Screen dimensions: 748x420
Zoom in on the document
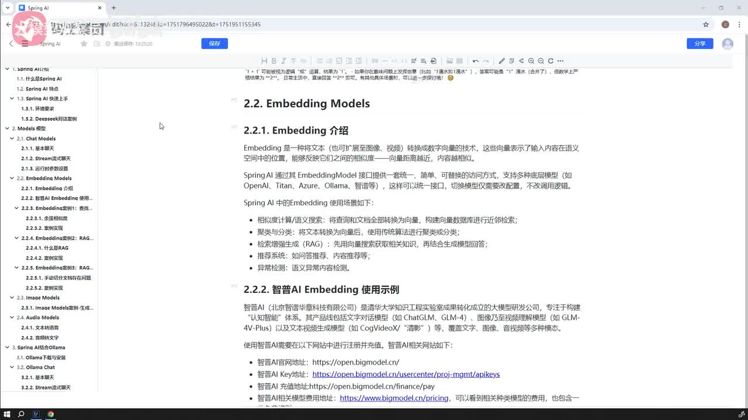(x=531, y=61)
